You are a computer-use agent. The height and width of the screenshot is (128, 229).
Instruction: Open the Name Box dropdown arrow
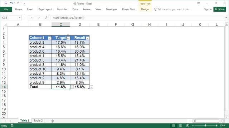tap(20, 18)
